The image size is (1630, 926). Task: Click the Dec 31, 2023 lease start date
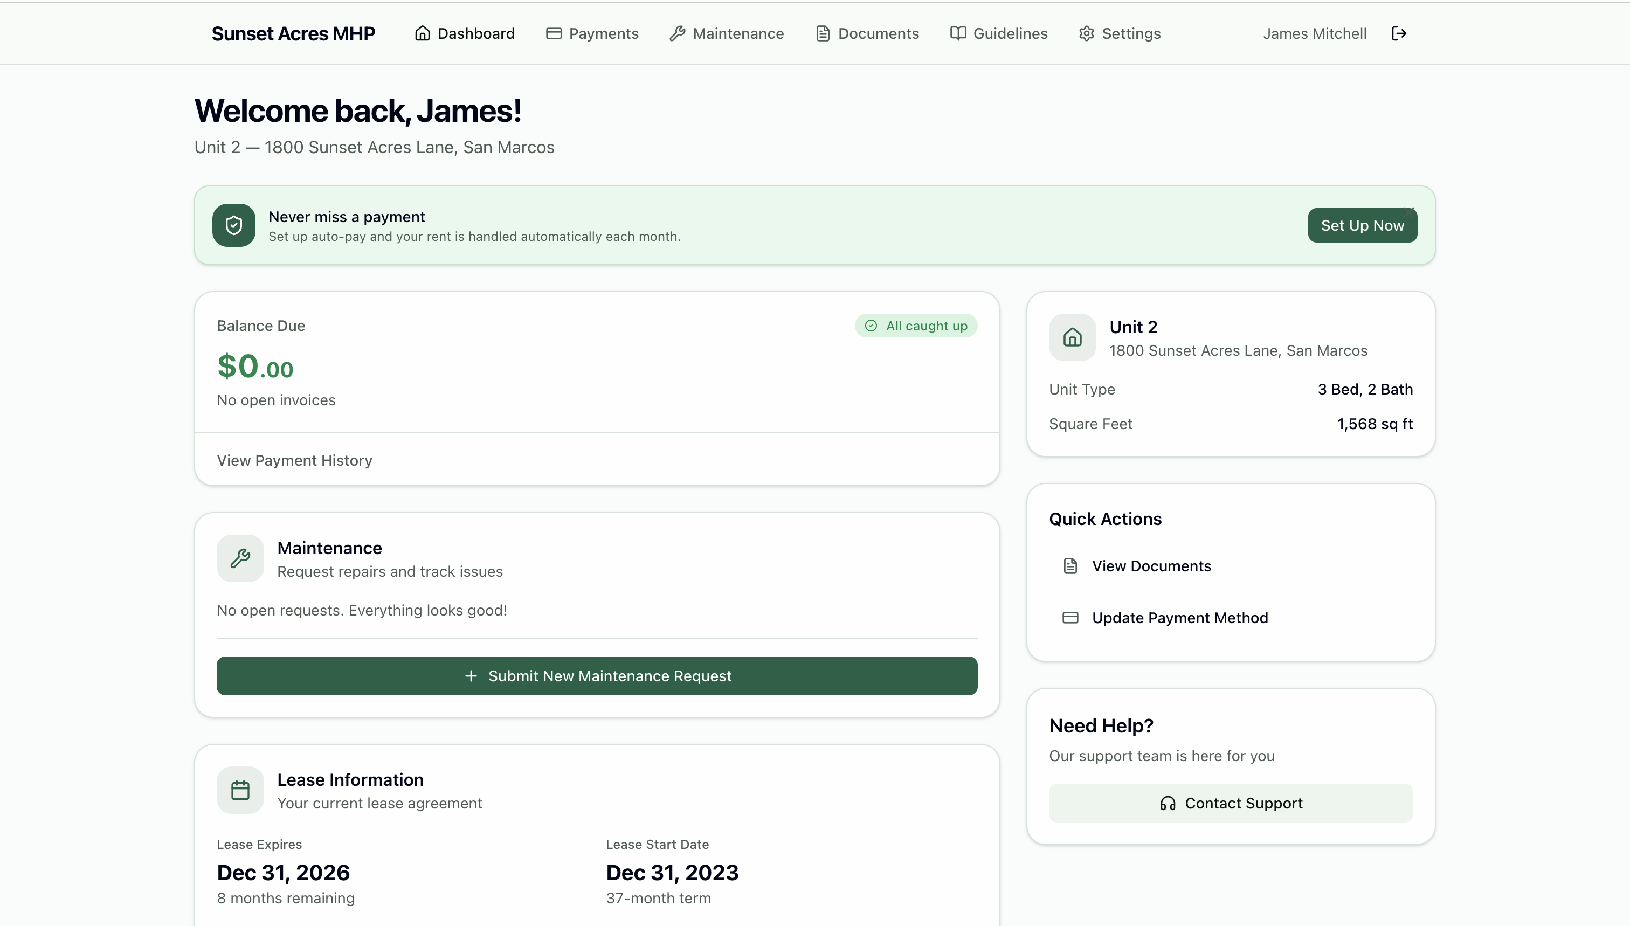672,873
